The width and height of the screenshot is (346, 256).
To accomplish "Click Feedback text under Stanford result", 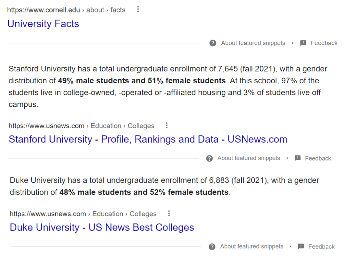I will 318,158.
